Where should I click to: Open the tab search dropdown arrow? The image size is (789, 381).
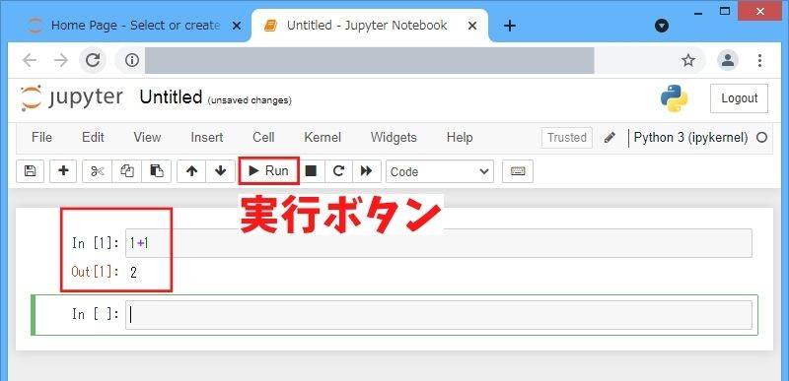662,26
